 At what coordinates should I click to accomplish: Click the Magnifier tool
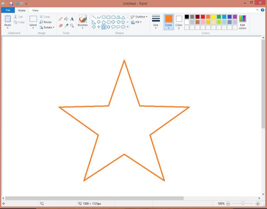point(72,26)
